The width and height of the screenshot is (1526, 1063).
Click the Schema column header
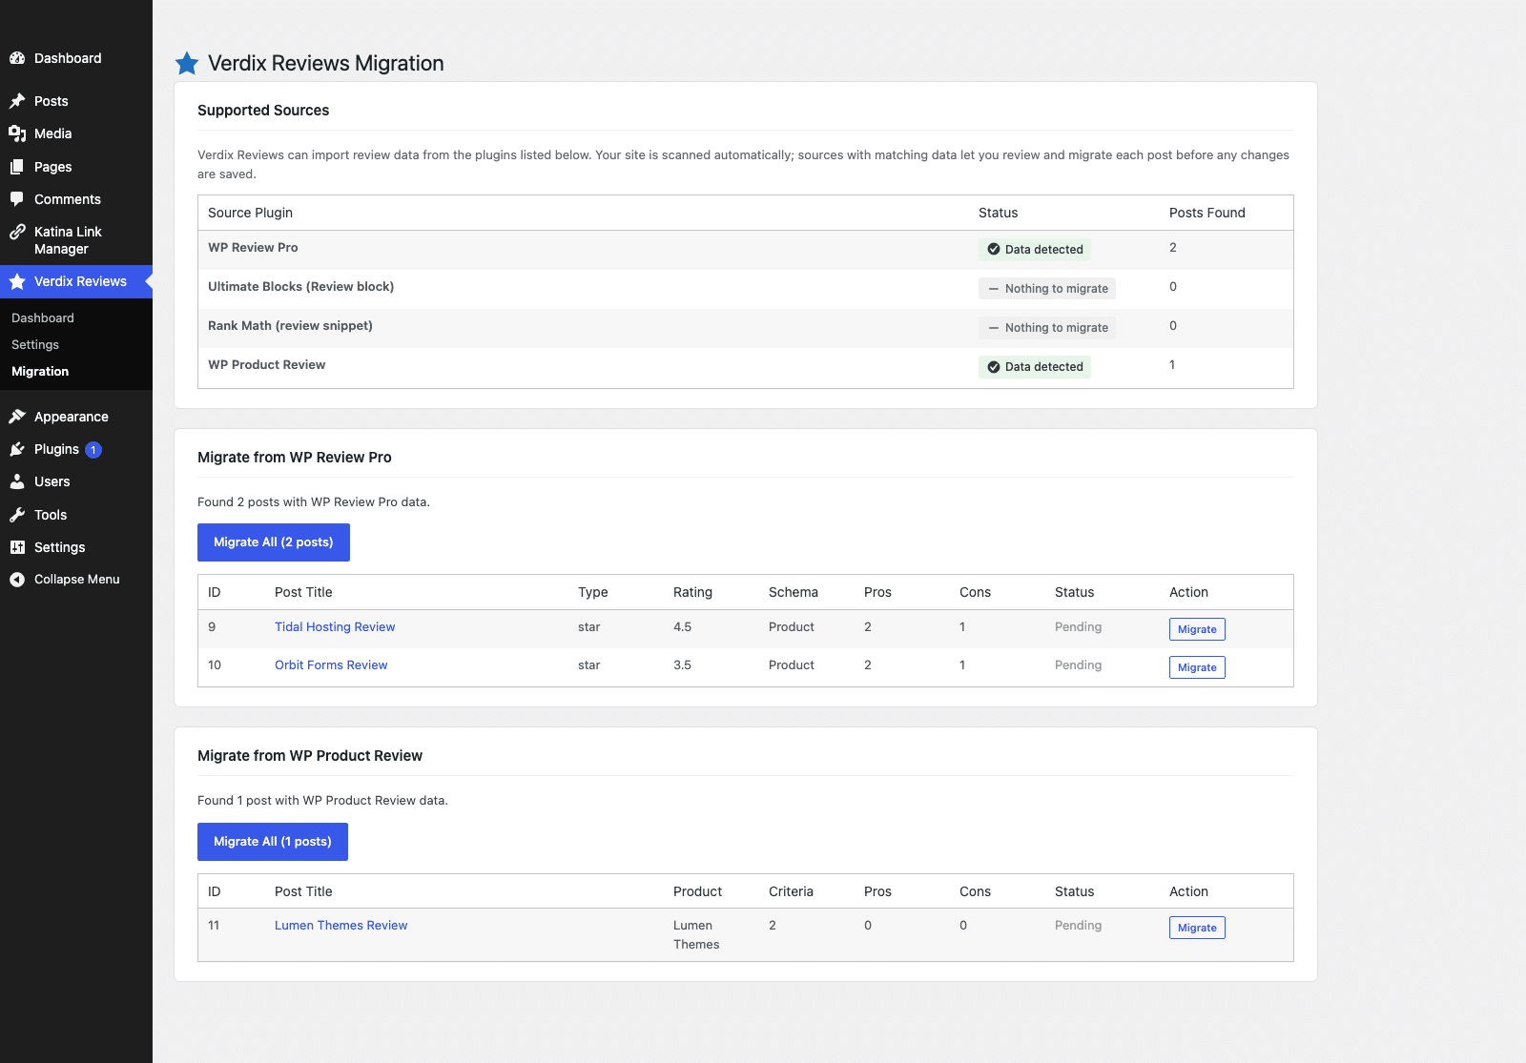pos(793,592)
